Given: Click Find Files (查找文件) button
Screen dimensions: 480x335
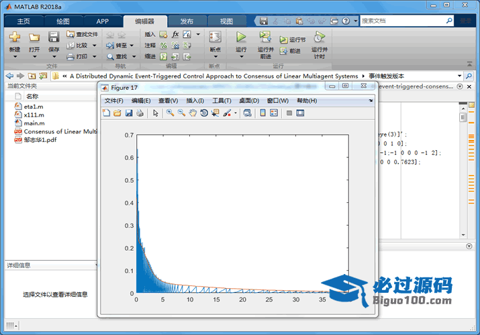Looking at the screenshot, I should pyautogui.click(x=83, y=34).
